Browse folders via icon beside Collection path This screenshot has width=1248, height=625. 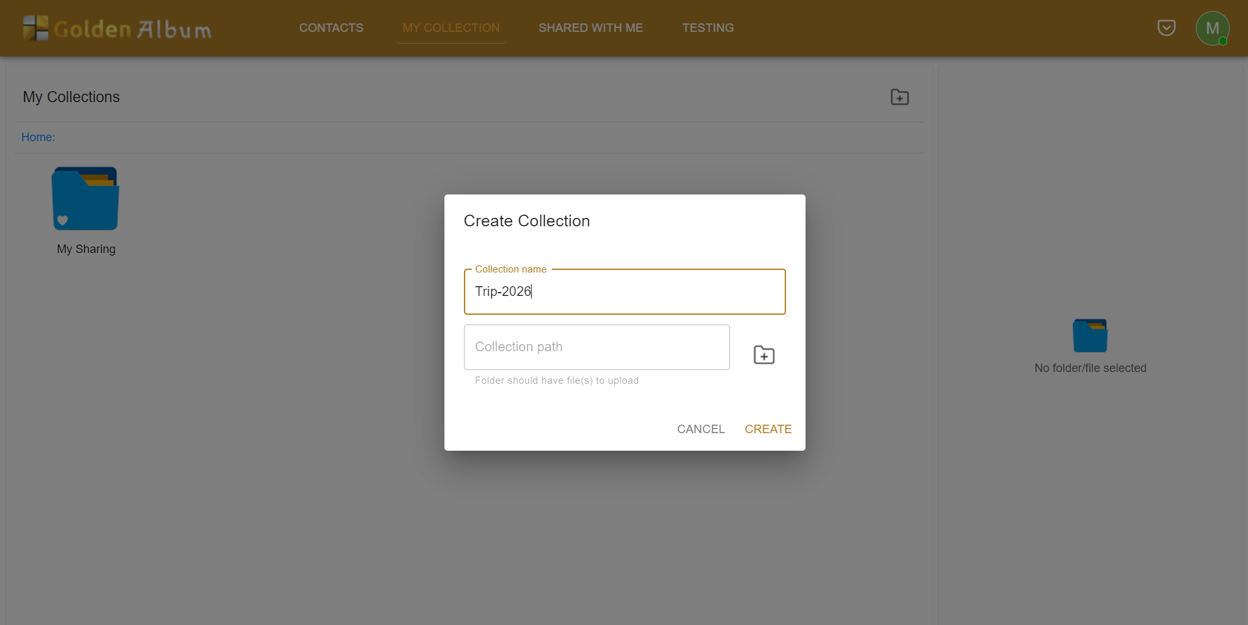764,354
